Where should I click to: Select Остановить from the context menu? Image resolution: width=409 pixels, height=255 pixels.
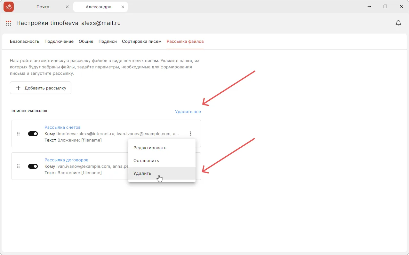[x=146, y=160]
